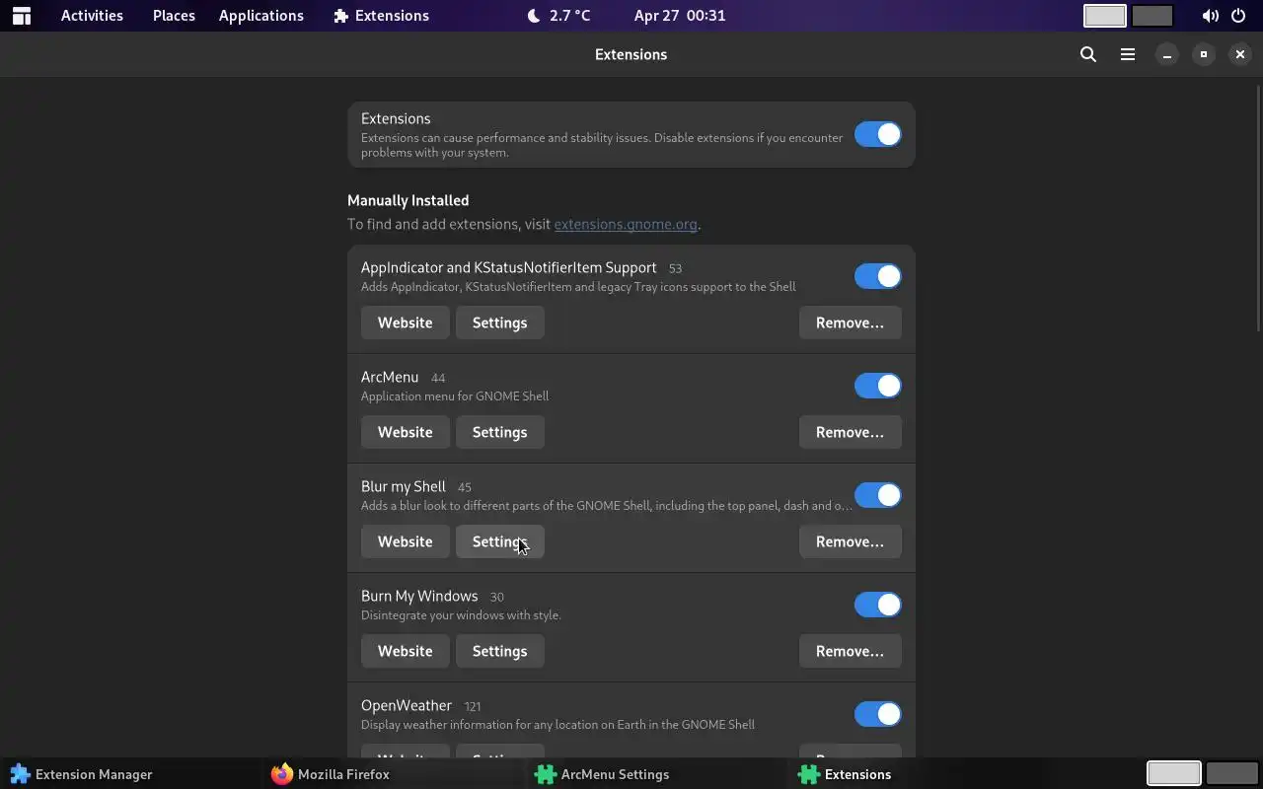
Task: Switch to first workspace in top panel
Action: [x=1105, y=16]
